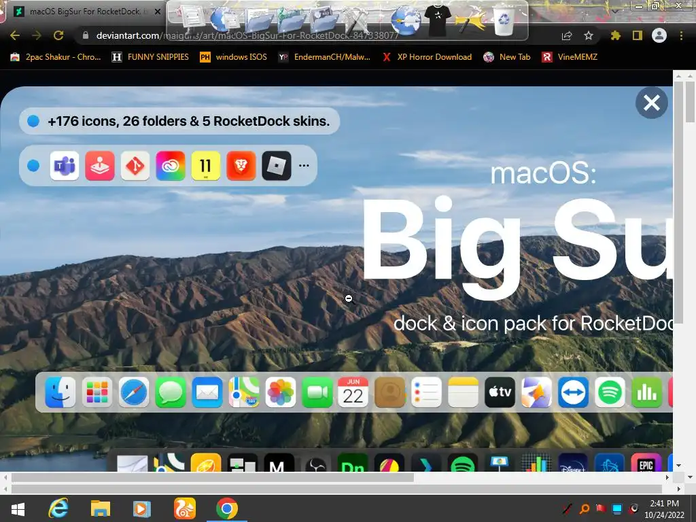Open the EndermanCH/Malw... bookmark

coord(324,57)
